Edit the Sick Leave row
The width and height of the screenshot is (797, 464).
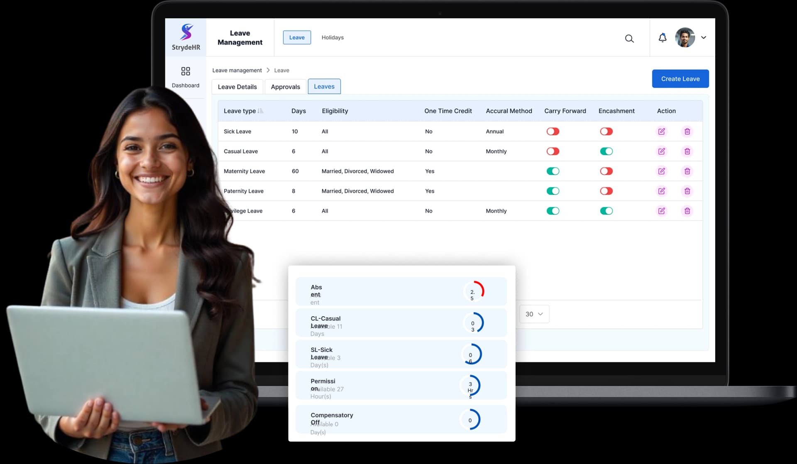(662, 132)
